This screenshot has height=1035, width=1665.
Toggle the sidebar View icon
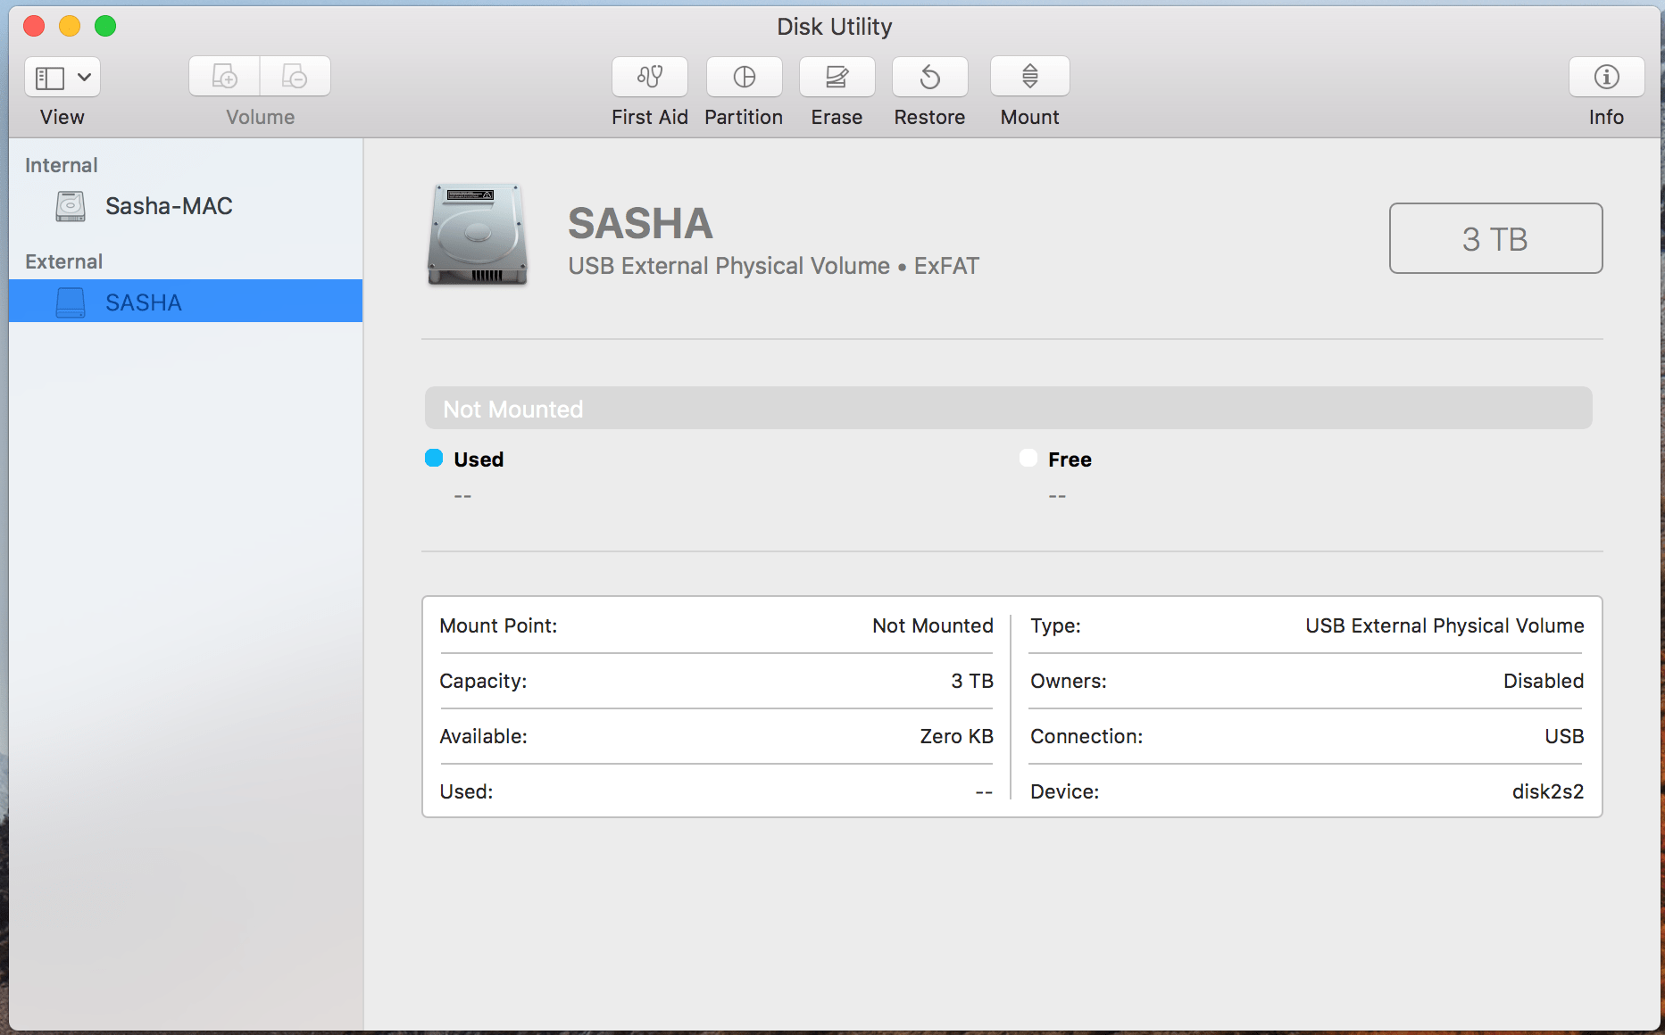52,77
